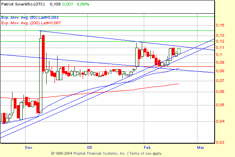Click the tall green December spike candle

[40, 74]
